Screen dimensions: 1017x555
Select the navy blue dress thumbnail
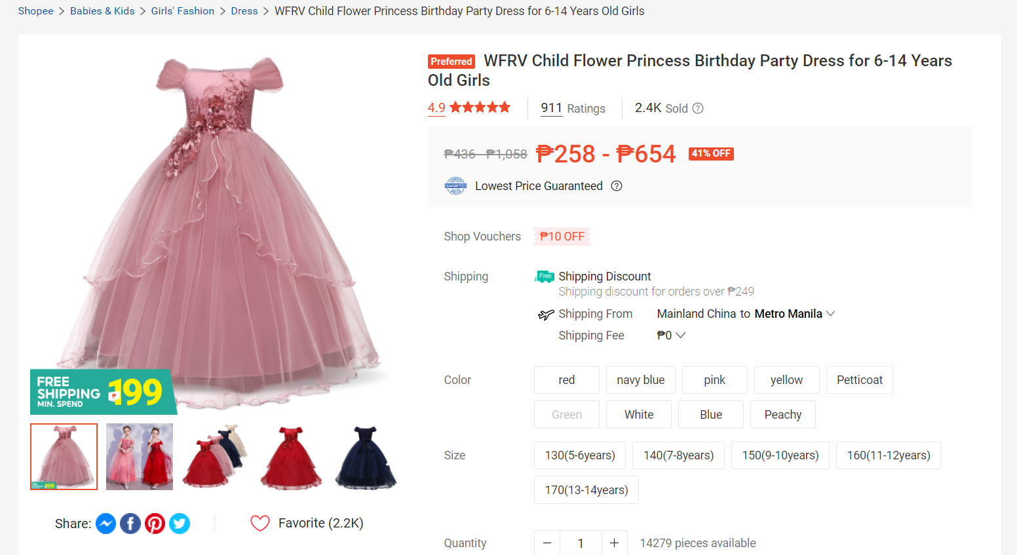[366, 457]
